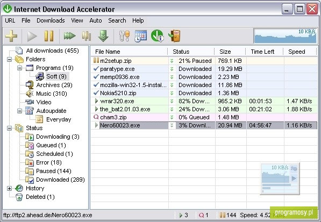Viewport: 321px width, 222px height.
Task: Show Downloading (3) status list
Action: (58, 137)
